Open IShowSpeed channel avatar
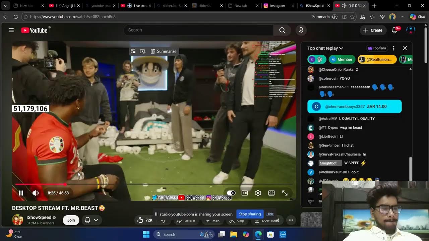 pyautogui.click(x=17, y=220)
